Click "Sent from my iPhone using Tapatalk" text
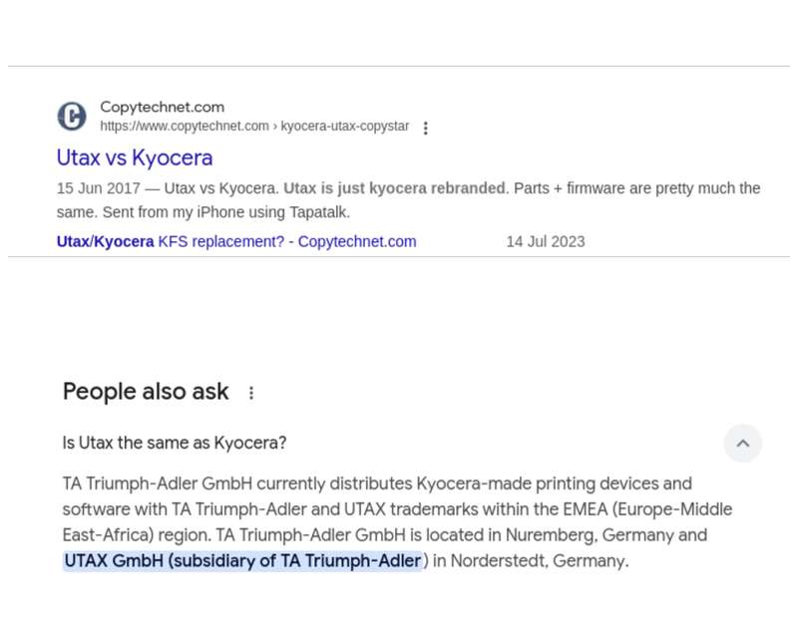Viewport: 798px width, 638px height. click(x=225, y=212)
